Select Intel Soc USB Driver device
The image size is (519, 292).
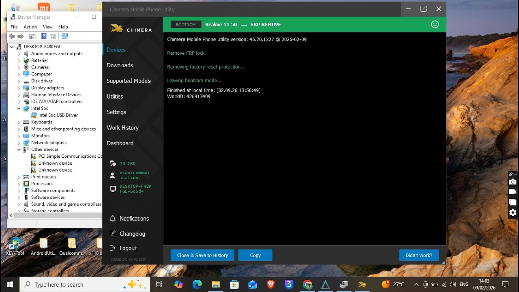(x=58, y=115)
